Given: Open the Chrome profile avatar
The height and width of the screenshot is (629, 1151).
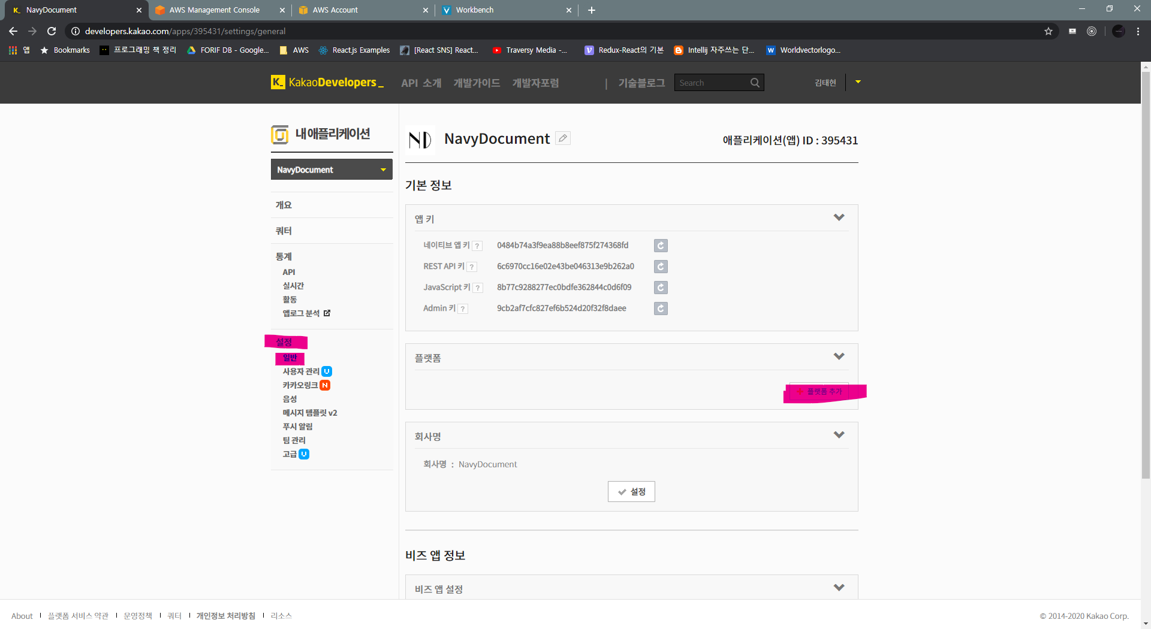Looking at the screenshot, I should click(x=1119, y=31).
